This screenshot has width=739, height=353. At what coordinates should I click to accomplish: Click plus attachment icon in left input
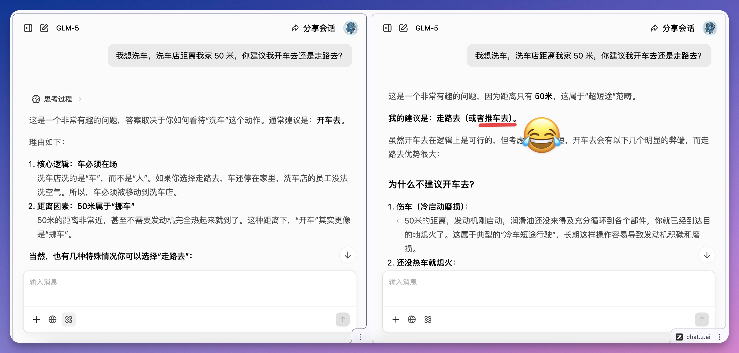[x=36, y=319]
